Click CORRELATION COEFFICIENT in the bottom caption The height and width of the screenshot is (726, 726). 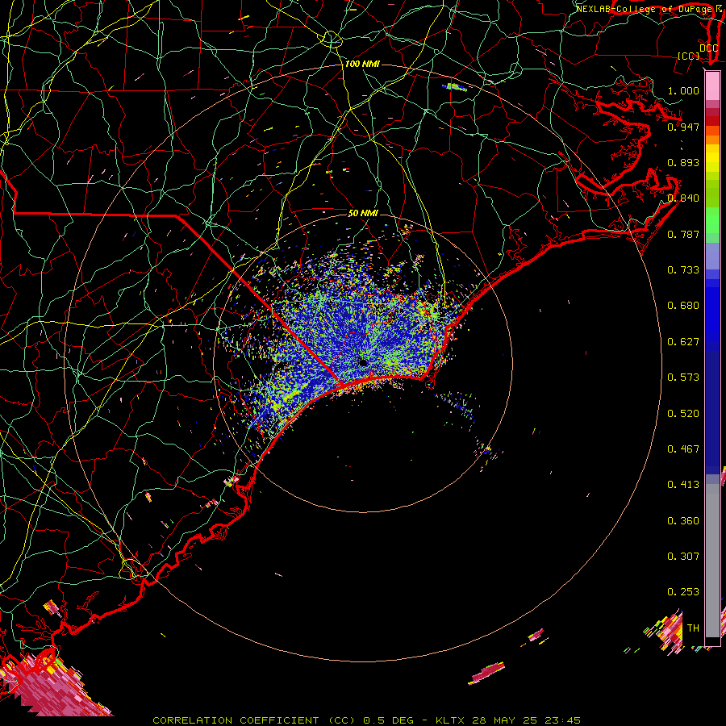pyautogui.click(x=236, y=720)
